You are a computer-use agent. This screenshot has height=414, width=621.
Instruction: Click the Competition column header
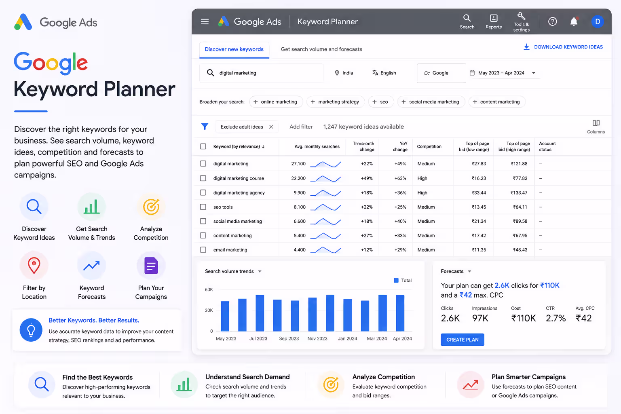coord(429,146)
